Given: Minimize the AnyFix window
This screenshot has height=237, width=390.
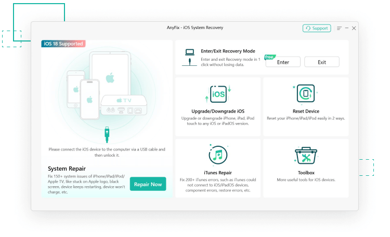Looking at the screenshot, I should [x=346, y=28].
